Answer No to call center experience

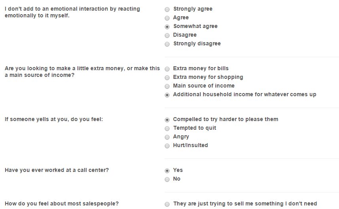click(167, 179)
